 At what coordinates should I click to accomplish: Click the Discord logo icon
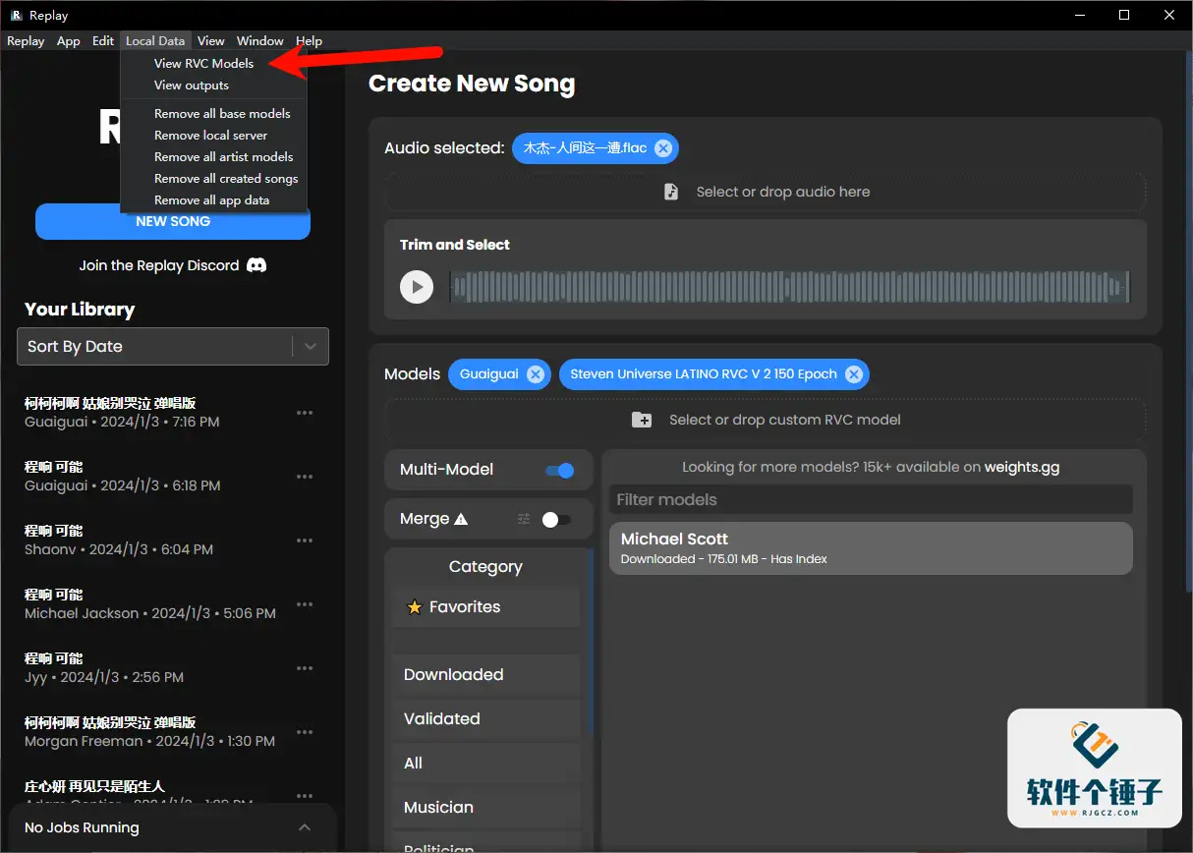point(256,265)
